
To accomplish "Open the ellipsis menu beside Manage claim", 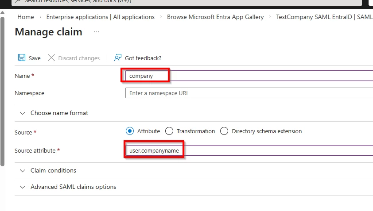I will tap(97, 32).
